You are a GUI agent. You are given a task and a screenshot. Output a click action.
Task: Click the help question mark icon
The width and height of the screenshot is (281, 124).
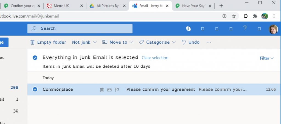245,28
